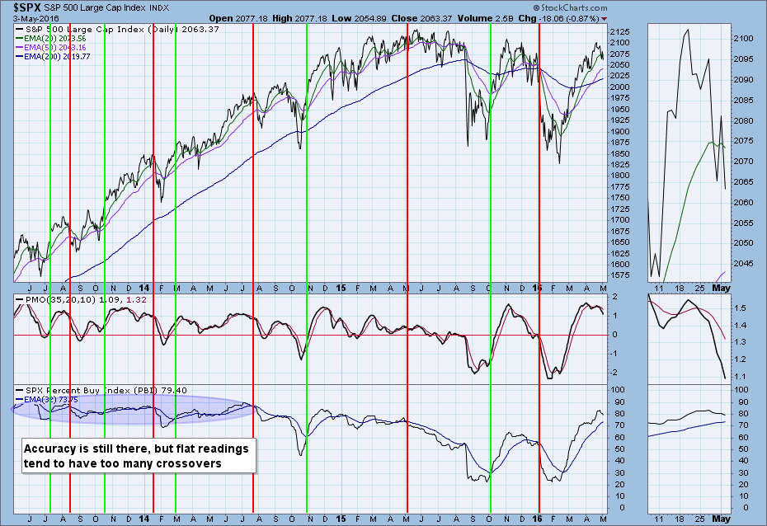Image resolution: width=767 pixels, height=526 pixels.
Task: Click the red vertical signal line at January 2016
Action: pyautogui.click(x=539, y=268)
